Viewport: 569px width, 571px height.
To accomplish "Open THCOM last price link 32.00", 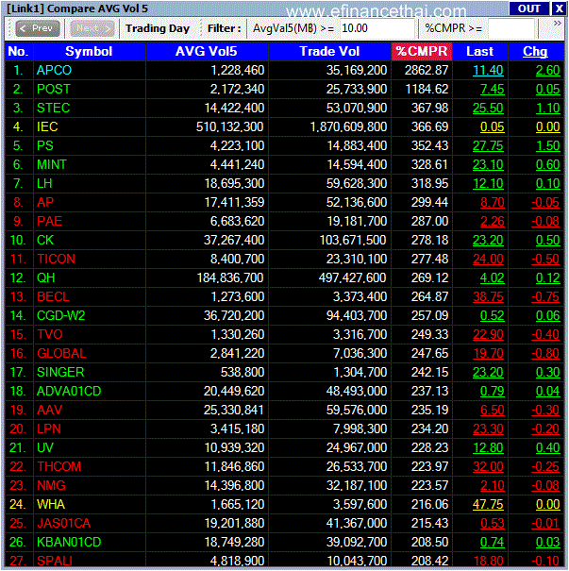I will [488, 466].
